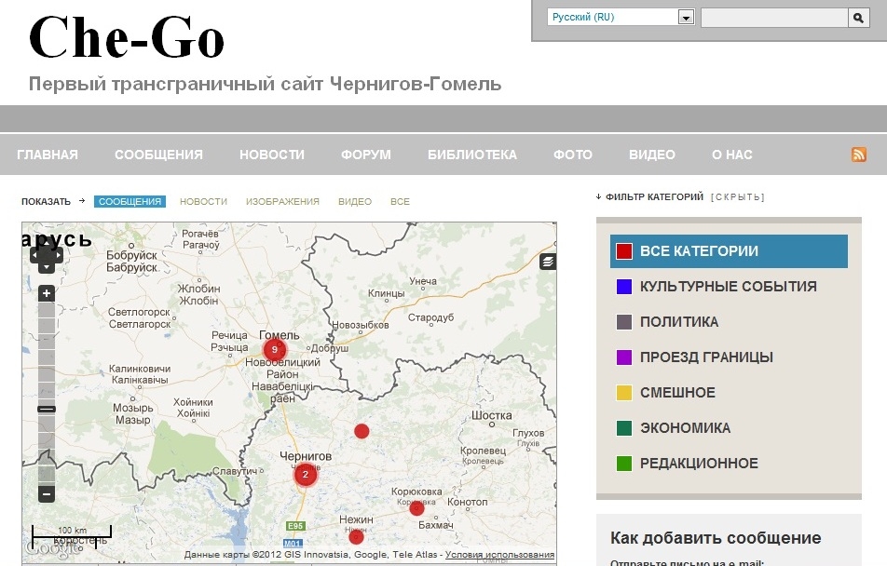This screenshot has width=887, height=566.
Task: Click the Gomel cluster marker with 9
Action: point(274,350)
